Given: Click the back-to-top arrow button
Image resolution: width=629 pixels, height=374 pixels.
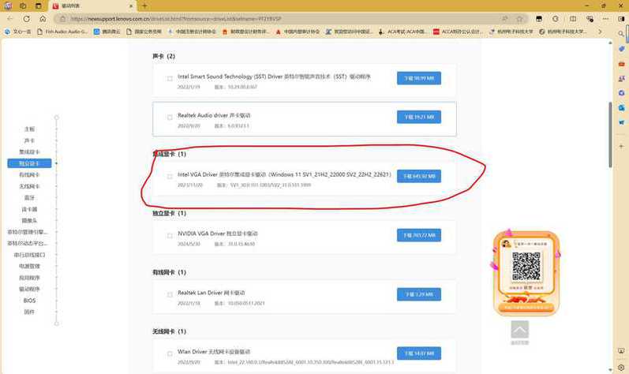Looking at the screenshot, I should coord(519,330).
